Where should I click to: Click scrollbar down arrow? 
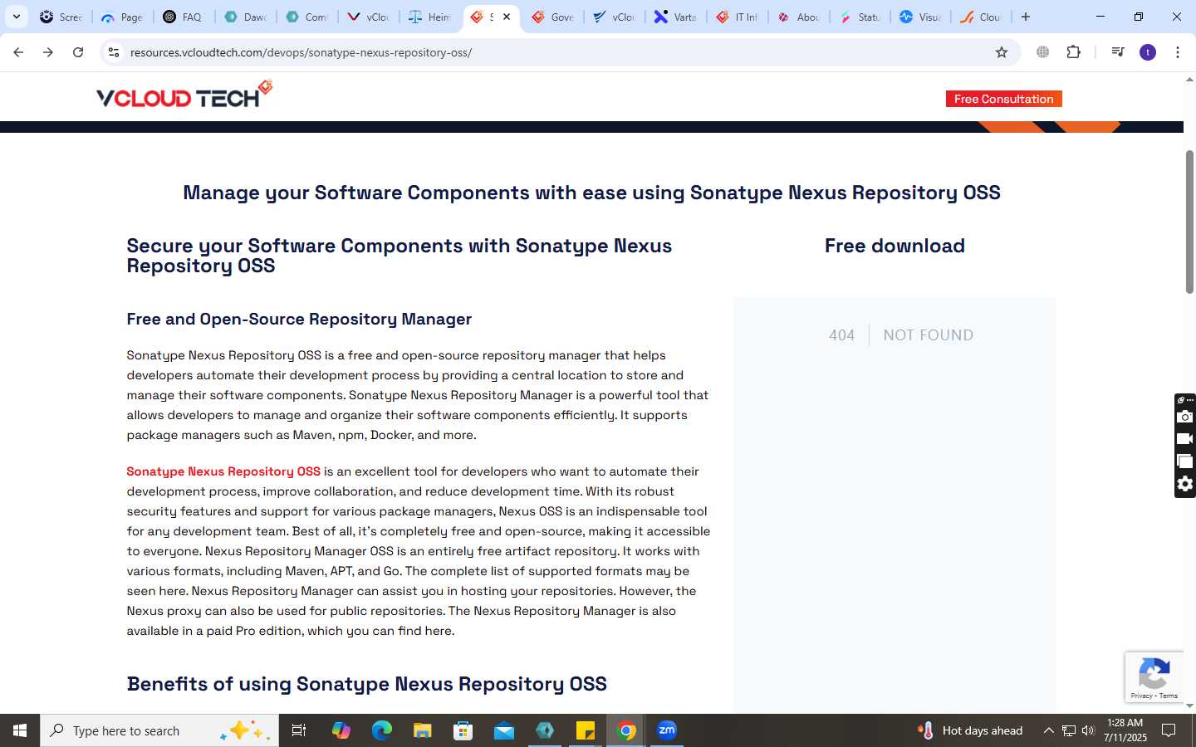[x=1189, y=705]
